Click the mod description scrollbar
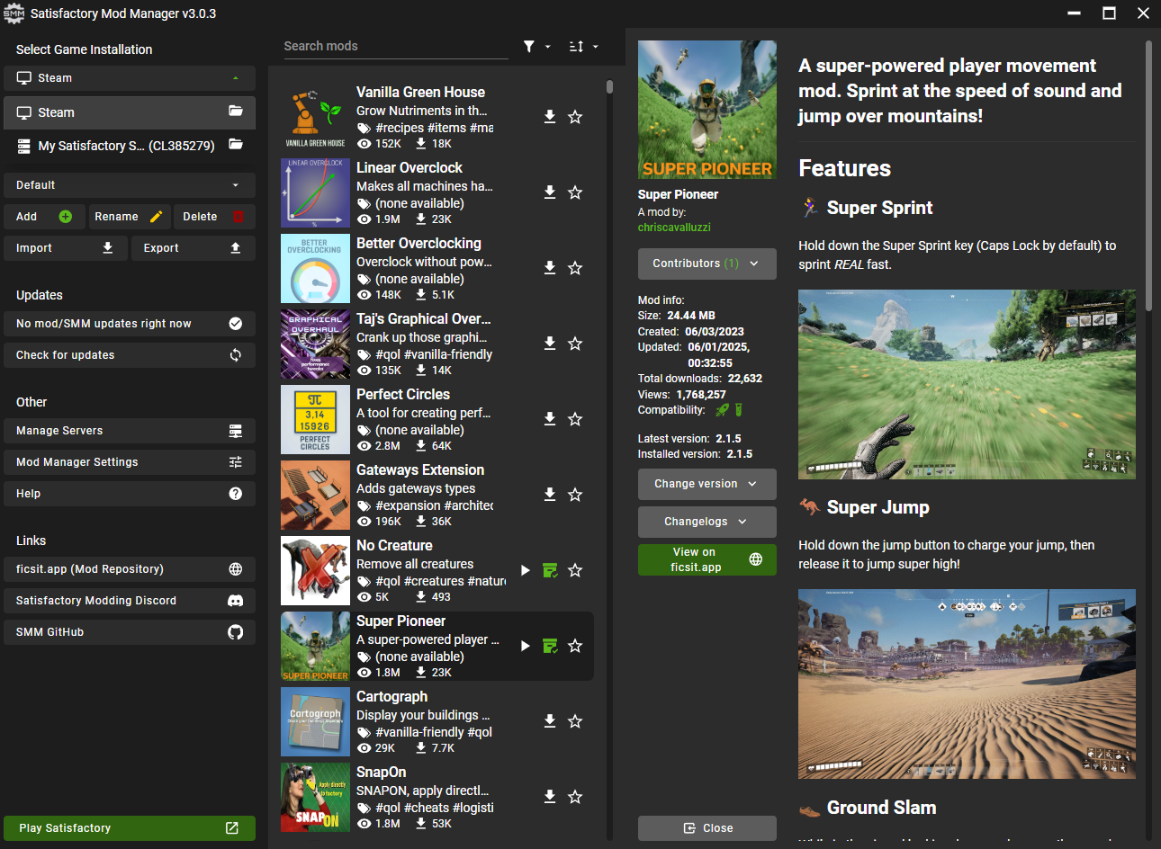 click(1148, 175)
